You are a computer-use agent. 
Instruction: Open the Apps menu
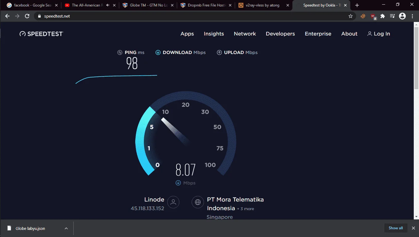point(187,34)
